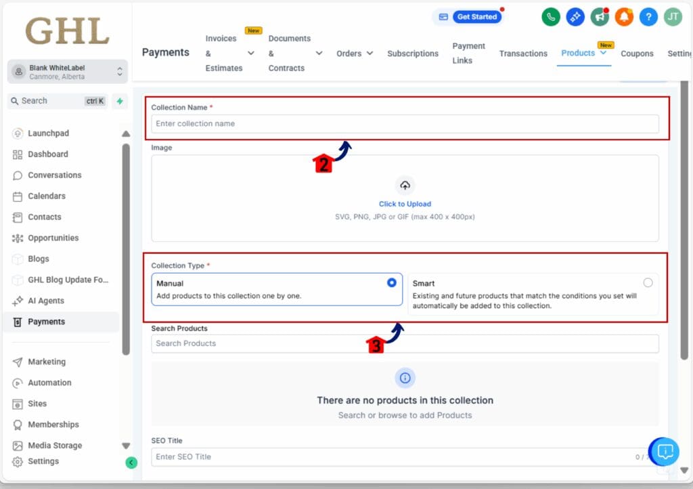Click the cloud upload icon
Image resolution: width=693 pixels, height=489 pixels.
[x=405, y=186]
